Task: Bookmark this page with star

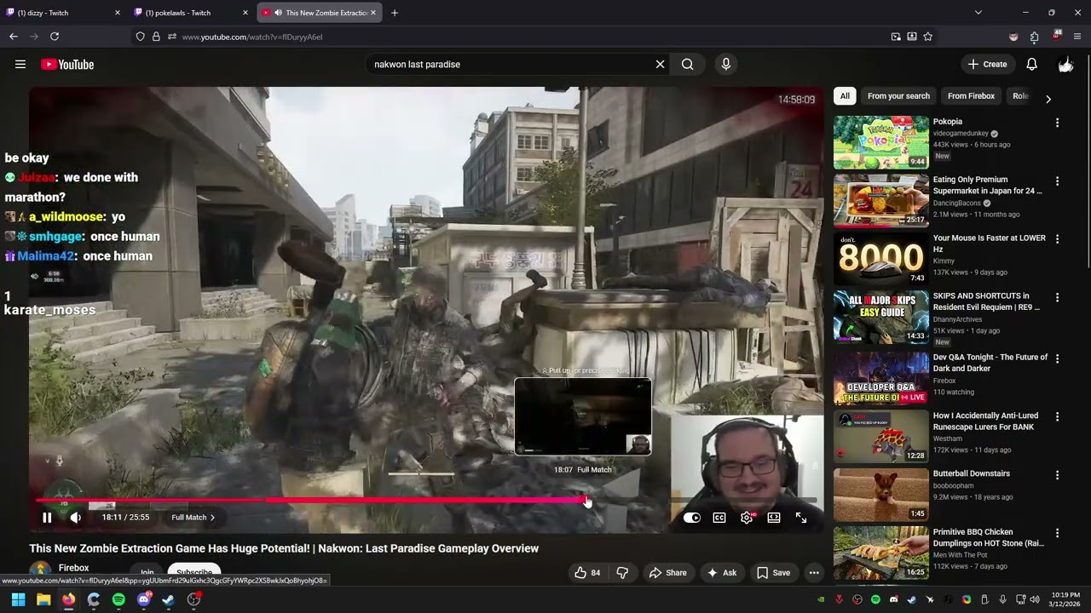Action: 927,37
